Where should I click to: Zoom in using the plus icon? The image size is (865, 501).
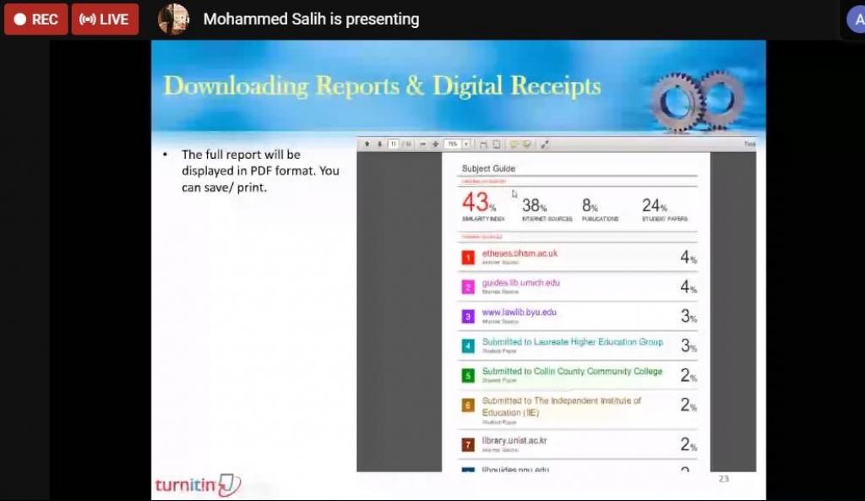pyautogui.click(x=435, y=144)
